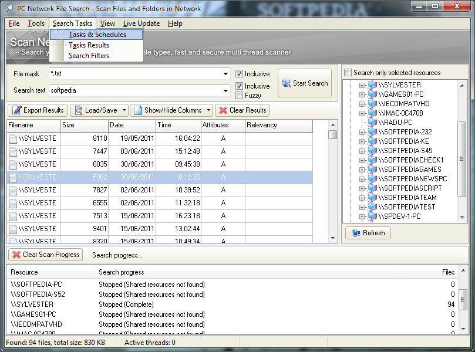Select the \\SOFTPEDIASCRIPT tree item
Screen dimensions: 475x352
(410, 188)
